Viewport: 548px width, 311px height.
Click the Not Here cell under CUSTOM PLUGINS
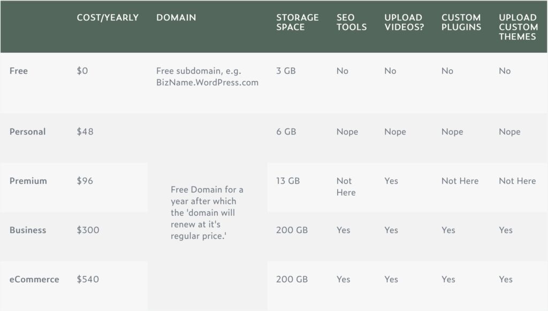click(460, 181)
